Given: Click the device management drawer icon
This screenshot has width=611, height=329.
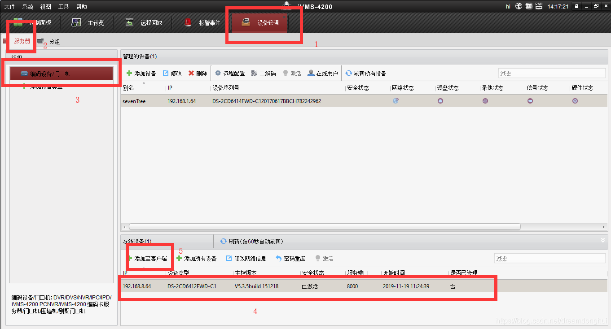Looking at the screenshot, I should pos(246,22).
